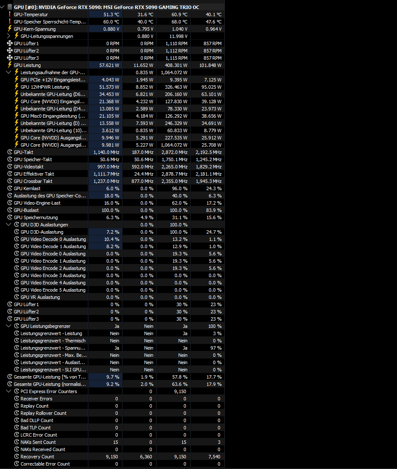Click the 11.998 V maximum Leitungsspannungen value
The height and width of the screenshot is (469, 397).
pyautogui.click(x=178, y=36)
